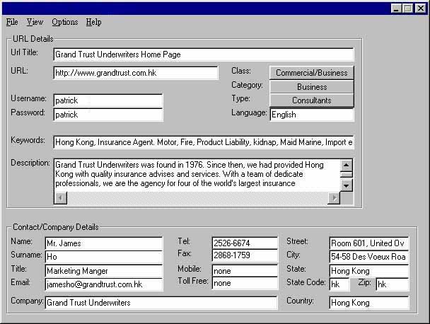Open the File menu

coord(12,22)
